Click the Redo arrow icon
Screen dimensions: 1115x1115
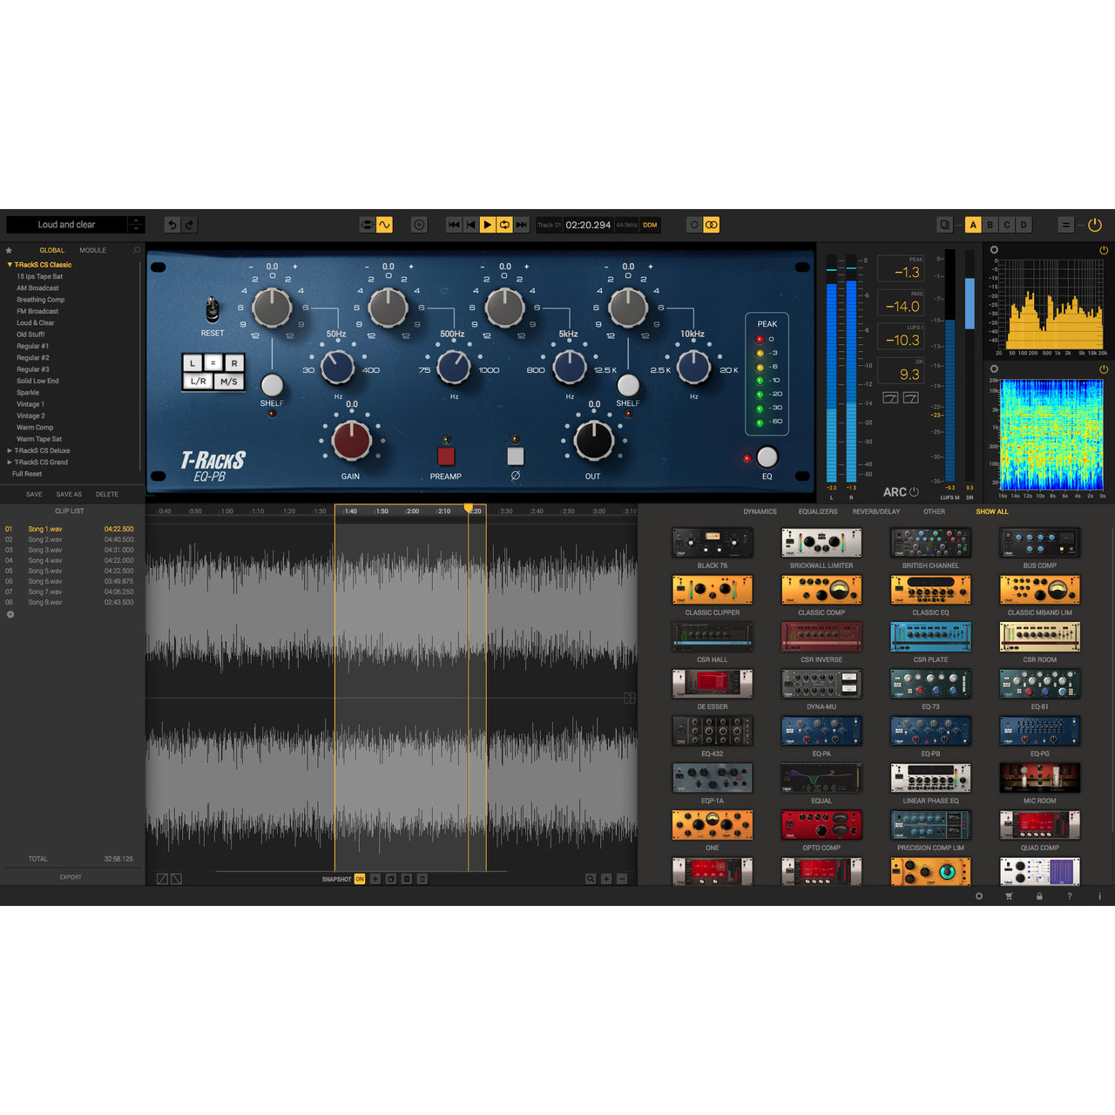190,225
